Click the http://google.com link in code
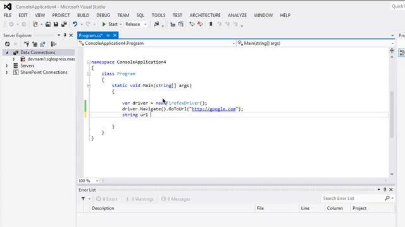Viewport: 405px width, 227px height. tap(214, 109)
